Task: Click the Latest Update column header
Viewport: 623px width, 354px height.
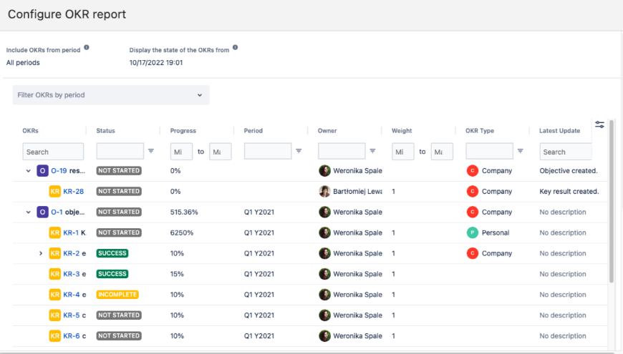Action: pos(559,131)
